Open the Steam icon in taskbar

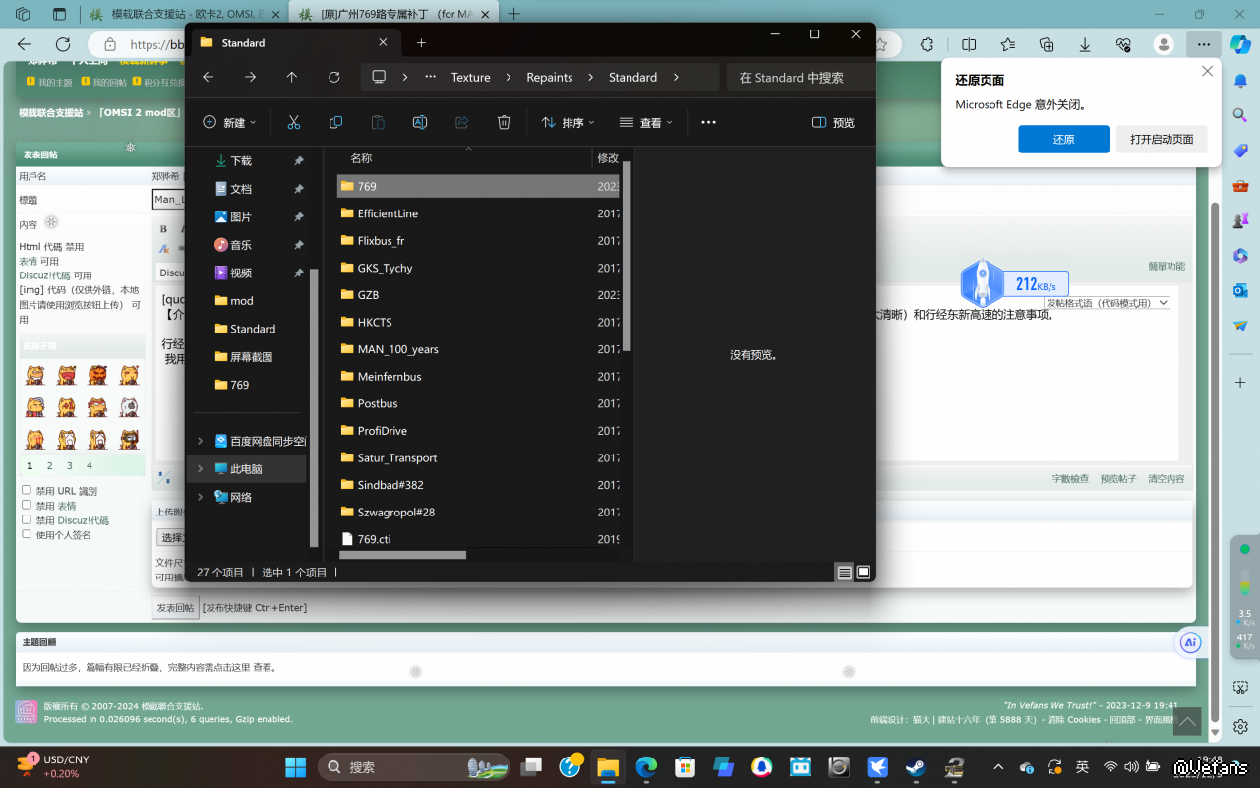[x=915, y=766]
